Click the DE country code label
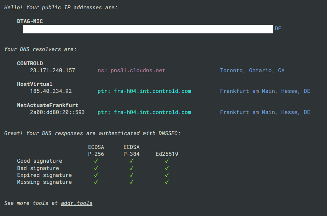The image size is (331, 216). click(x=278, y=28)
